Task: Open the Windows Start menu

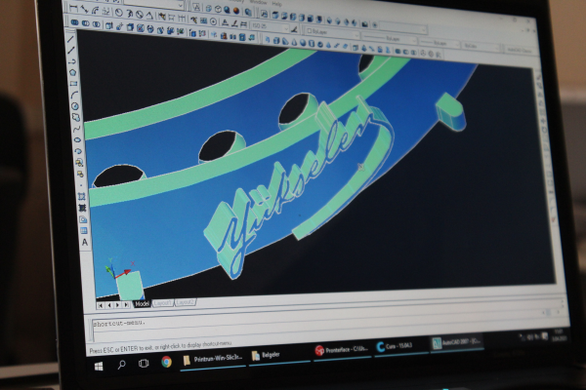Action: click(99, 367)
